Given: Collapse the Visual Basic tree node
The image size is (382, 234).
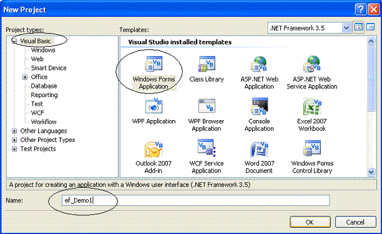Looking at the screenshot, I should tap(14, 41).
